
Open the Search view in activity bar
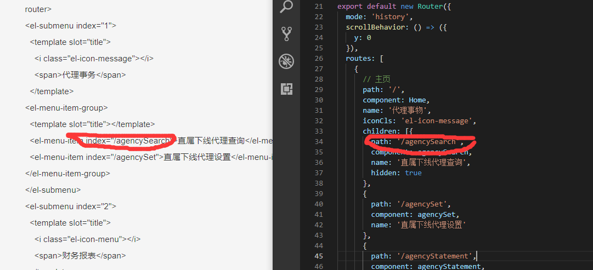(x=286, y=7)
